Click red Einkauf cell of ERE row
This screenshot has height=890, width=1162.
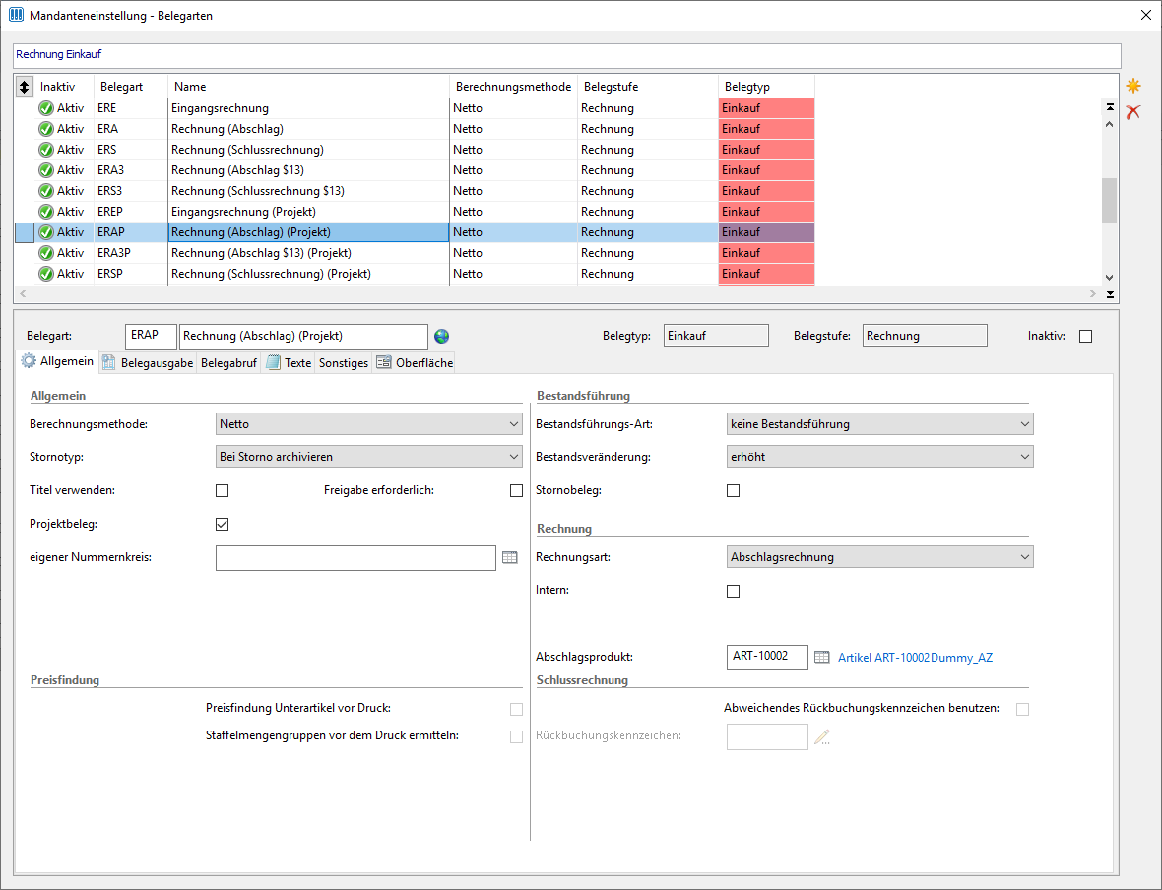[766, 108]
